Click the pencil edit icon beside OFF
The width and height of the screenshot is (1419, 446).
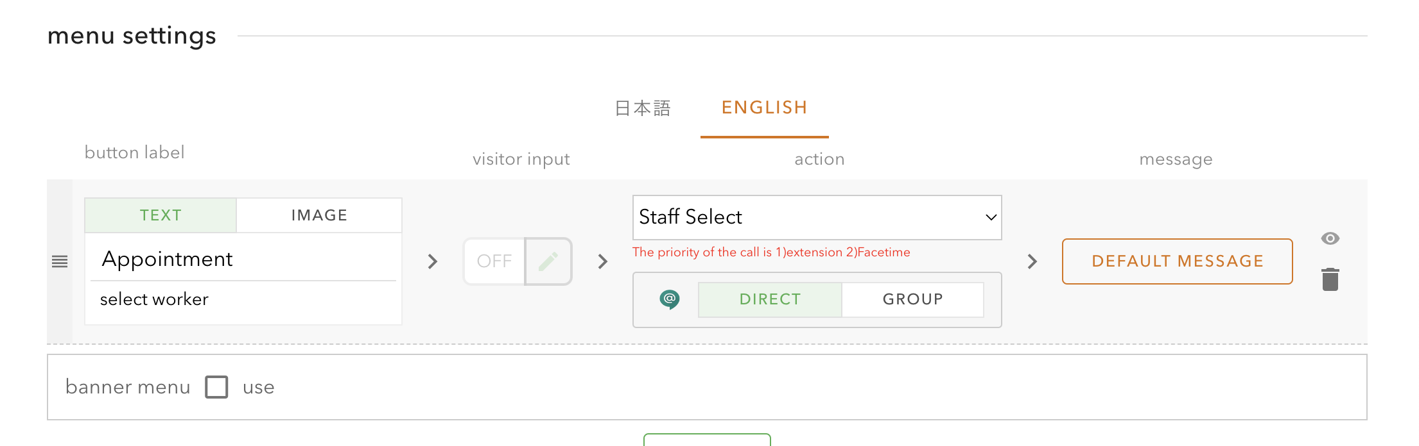click(548, 261)
